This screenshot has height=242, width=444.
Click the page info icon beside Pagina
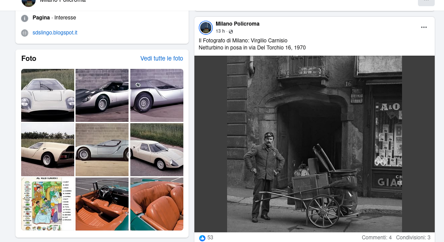pyautogui.click(x=25, y=18)
